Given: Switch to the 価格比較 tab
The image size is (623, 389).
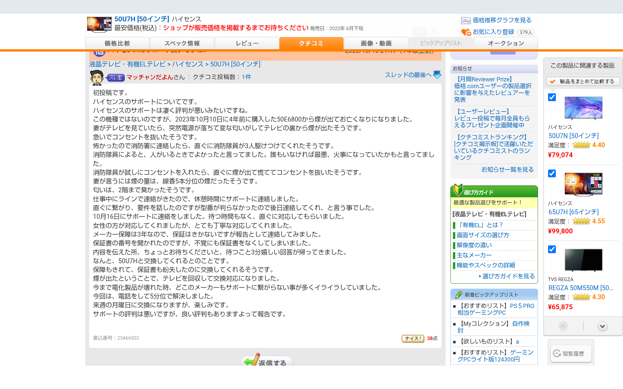Looking at the screenshot, I should (x=117, y=43).
